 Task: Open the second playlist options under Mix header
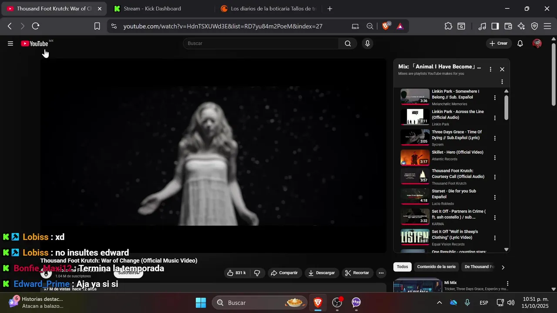click(x=502, y=82)
